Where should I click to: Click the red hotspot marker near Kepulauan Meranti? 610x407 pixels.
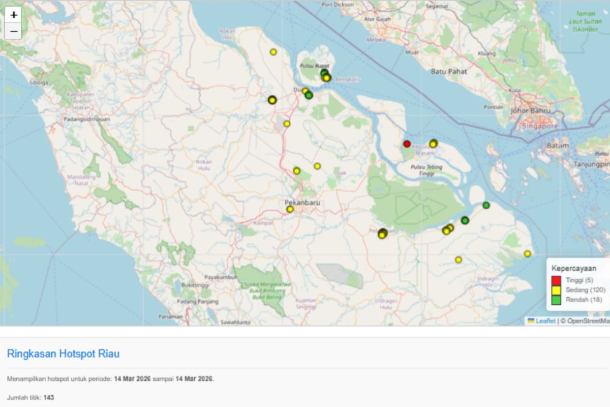(407, 144)
